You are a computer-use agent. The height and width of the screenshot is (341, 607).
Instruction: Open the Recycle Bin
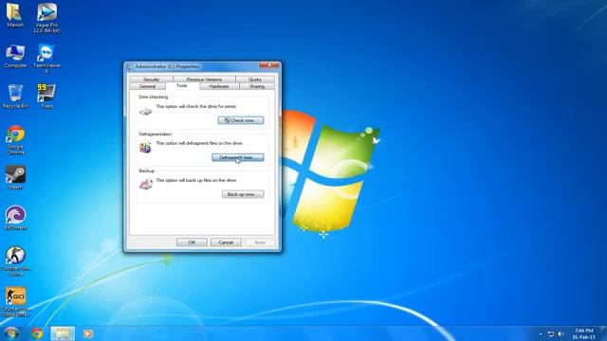15,97
